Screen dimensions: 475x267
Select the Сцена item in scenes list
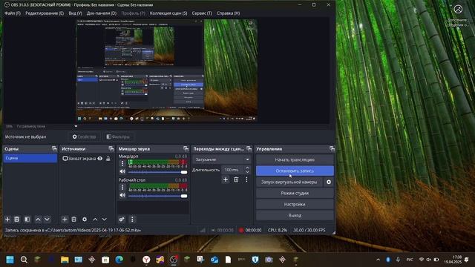point(30,158)
